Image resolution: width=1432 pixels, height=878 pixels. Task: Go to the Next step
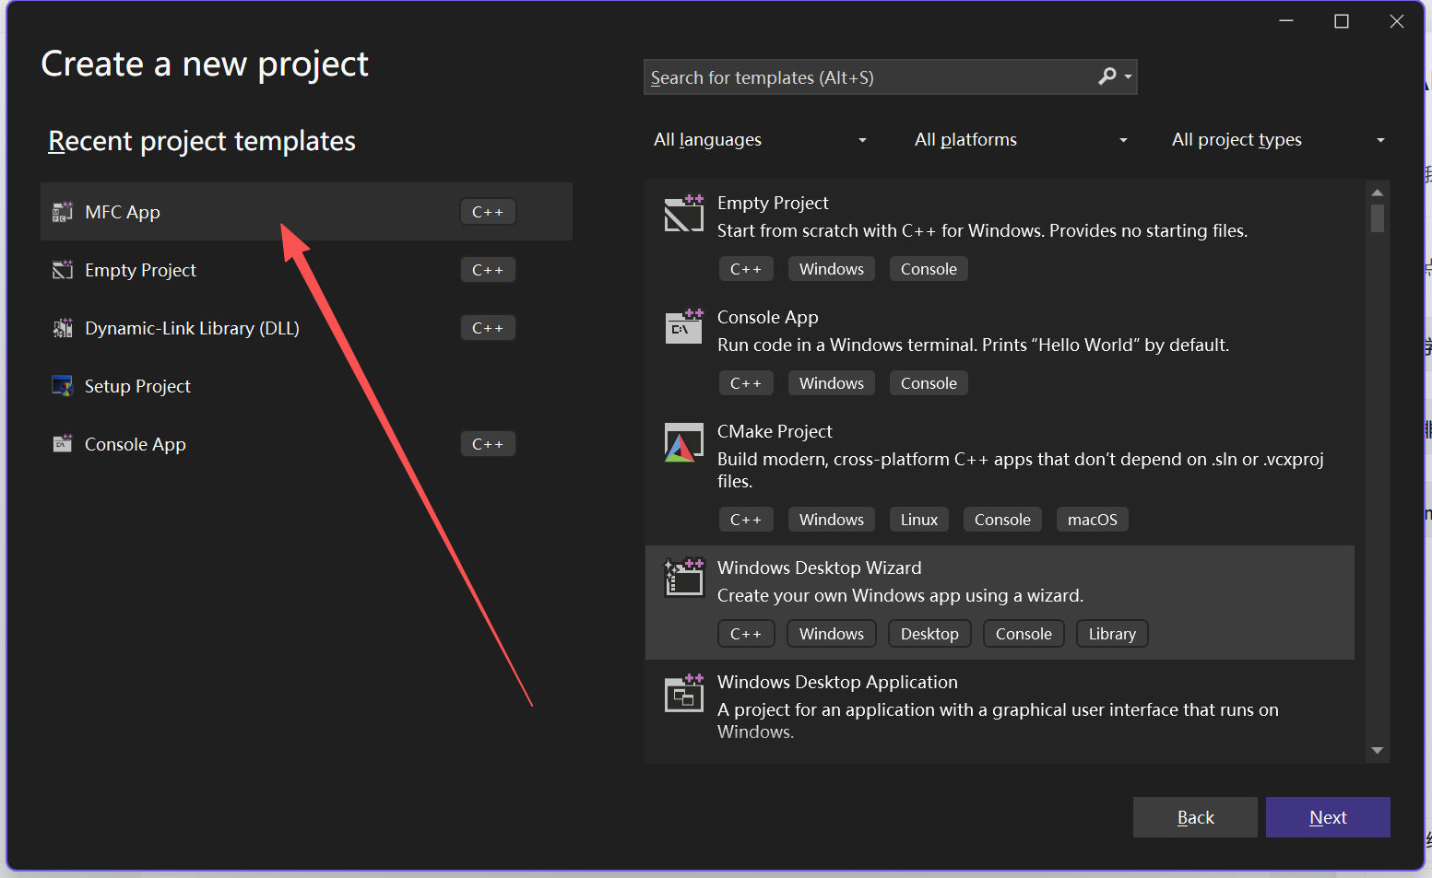[1328, 817]
